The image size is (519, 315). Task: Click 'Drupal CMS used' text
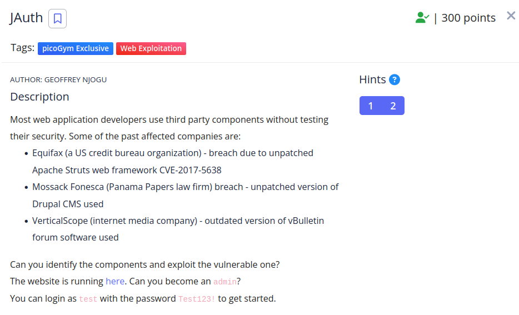68,204
